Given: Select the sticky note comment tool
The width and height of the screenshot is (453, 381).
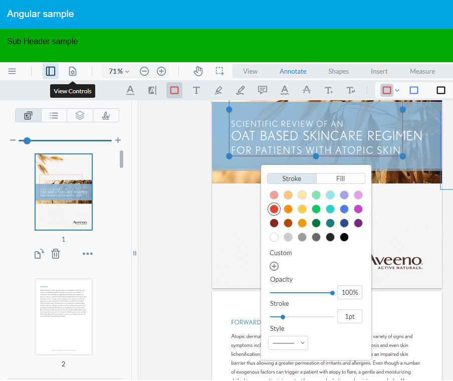Looking at the screenshot, I should (262, 90).
